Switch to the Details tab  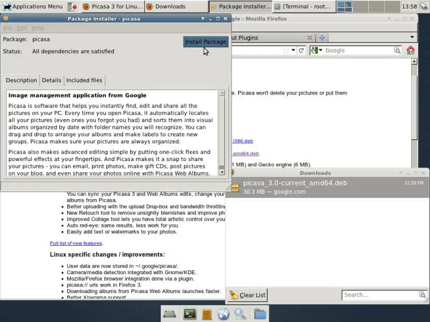pyautogui.click(x=52, y=80)
